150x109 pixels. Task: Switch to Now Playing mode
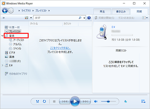click(x=143, y=101)
